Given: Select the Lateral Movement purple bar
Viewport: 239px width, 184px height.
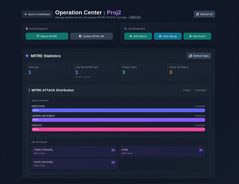Looking at the screenshot, I should (118, 120).
